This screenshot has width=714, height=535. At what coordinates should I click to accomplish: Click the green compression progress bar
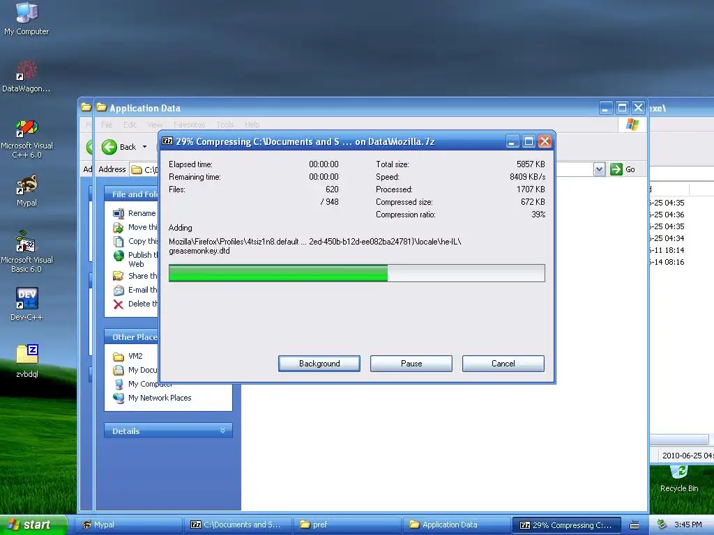(x=356, y=273)
